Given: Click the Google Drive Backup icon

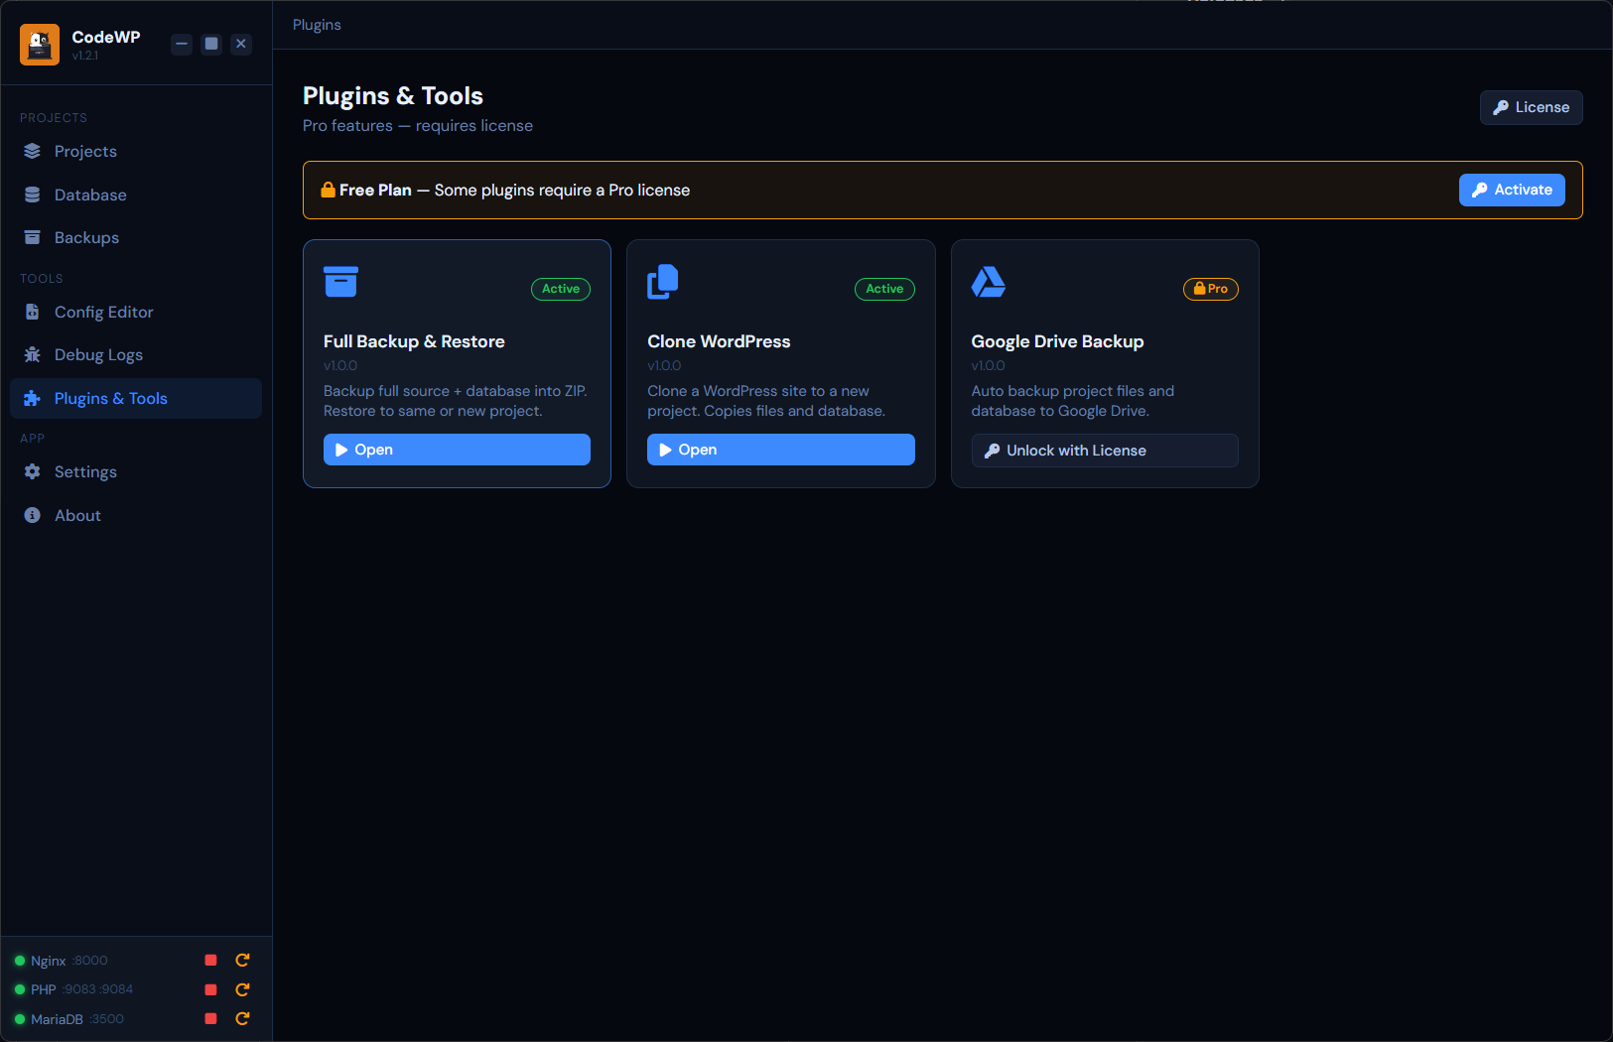Looking at the screenshot, I should tap(988, 282).
